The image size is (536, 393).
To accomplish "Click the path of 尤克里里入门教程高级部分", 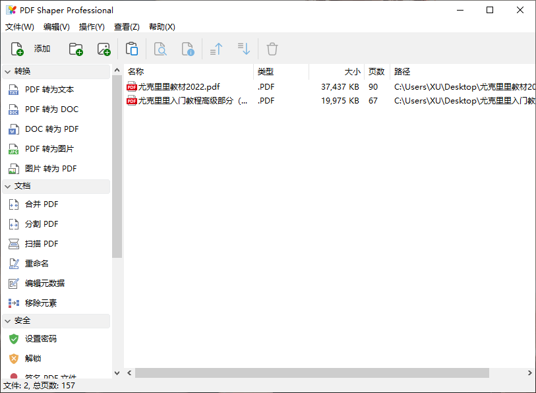I will 464,101.
